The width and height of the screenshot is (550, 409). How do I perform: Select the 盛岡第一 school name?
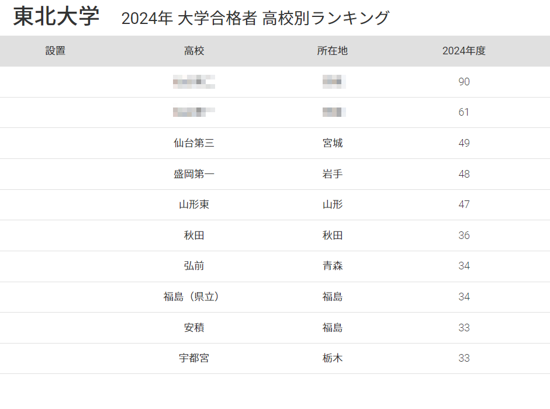click(194, 174)
